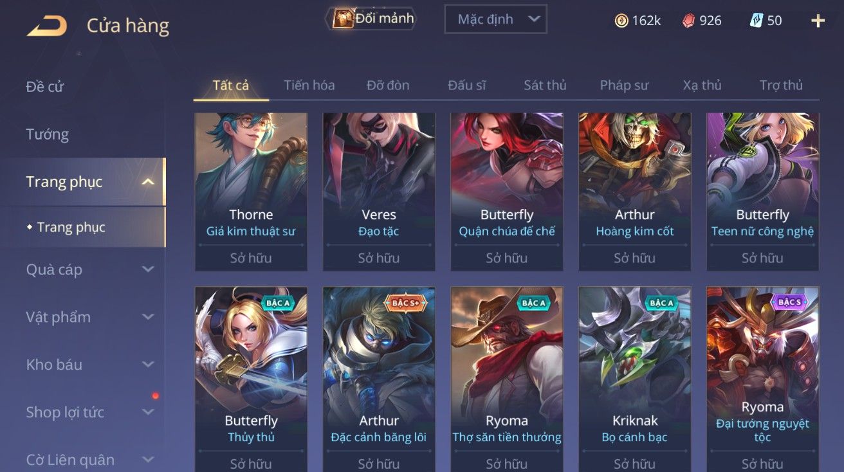Screen dimensions: 844x472
Task: Click the BẬC S+ badge on Arthur
Action: (406, 302)
